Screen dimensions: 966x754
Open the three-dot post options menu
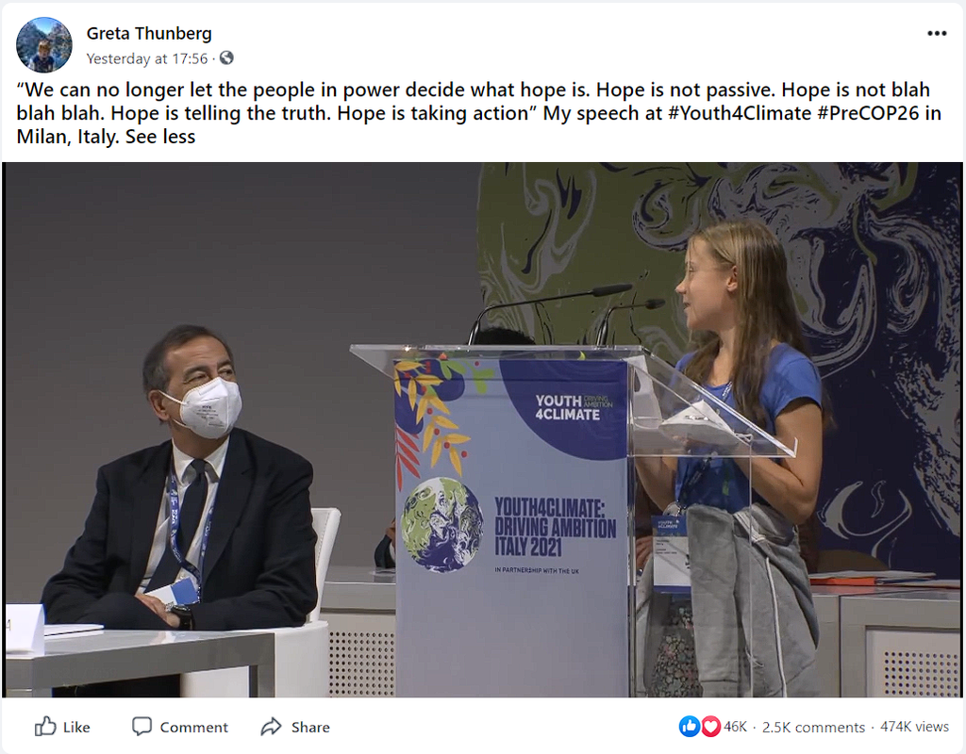coord(937,33)
